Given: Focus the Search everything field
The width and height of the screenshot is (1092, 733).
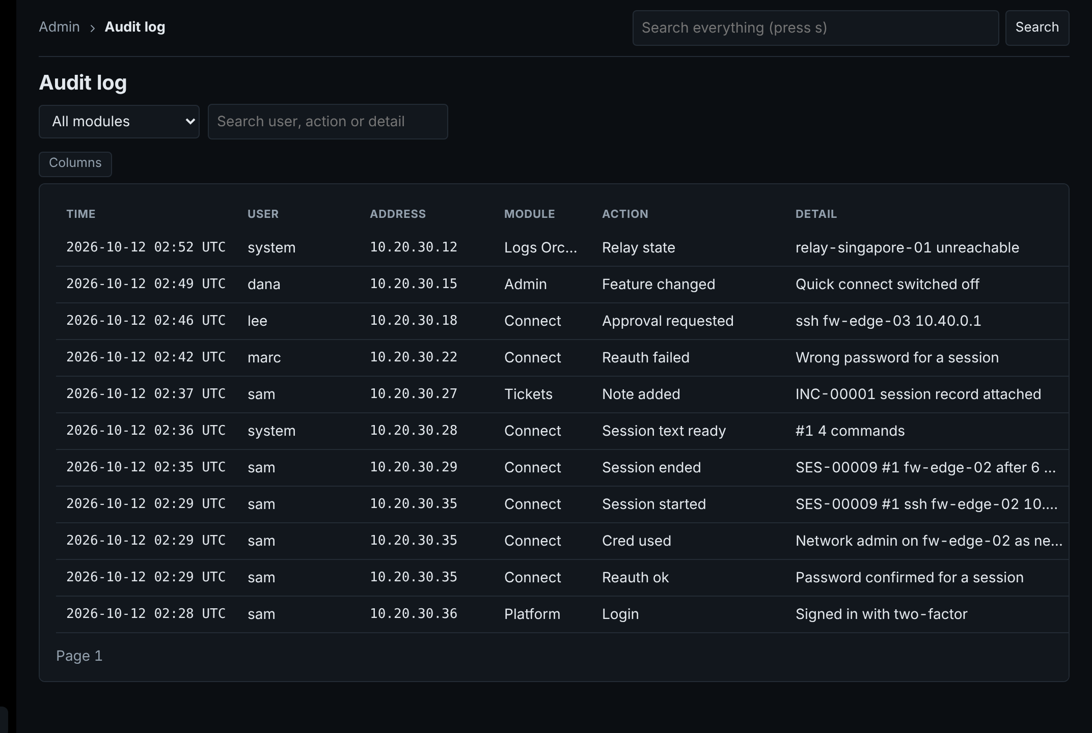Looking at the screenshot, I should click(x=815, y=28).
